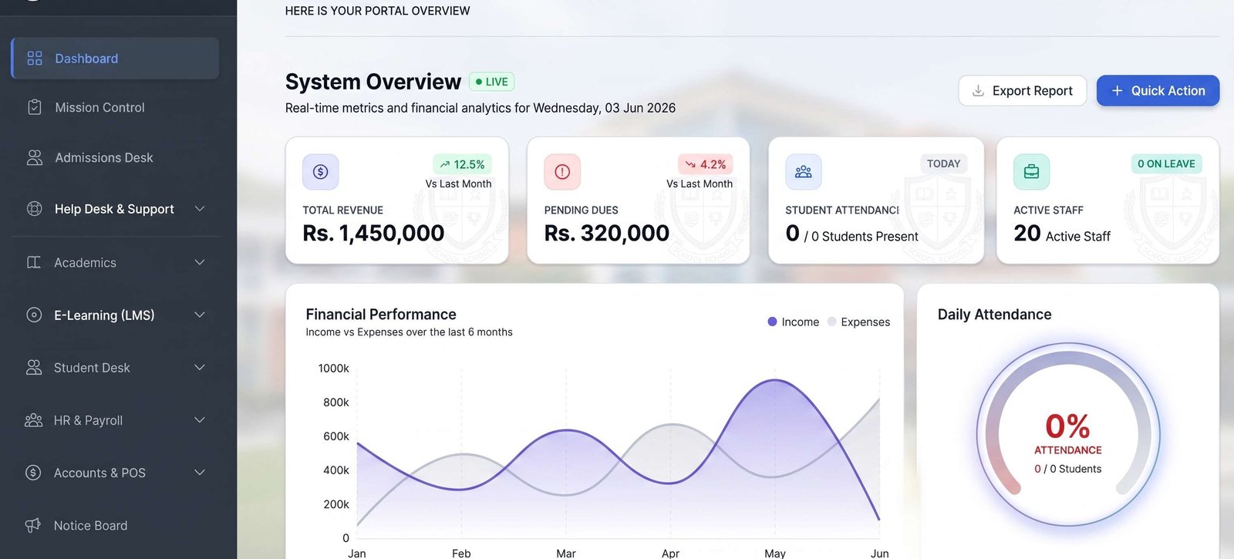Click the group icon on Student Attendance card

(804, 172)
